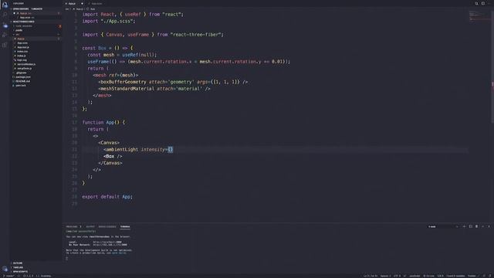Open the Output panel tab

90,226
